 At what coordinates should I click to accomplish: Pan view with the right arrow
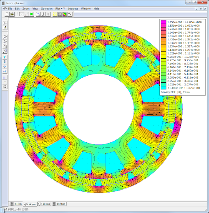pos(5,72)
